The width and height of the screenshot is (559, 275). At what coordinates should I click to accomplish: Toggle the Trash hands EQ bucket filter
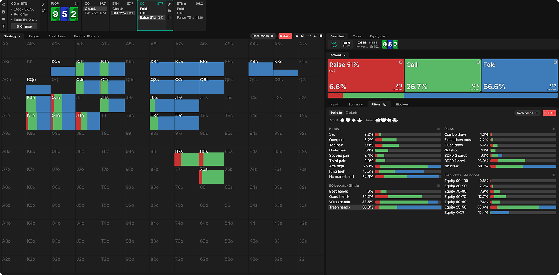[x=339, y=207]
